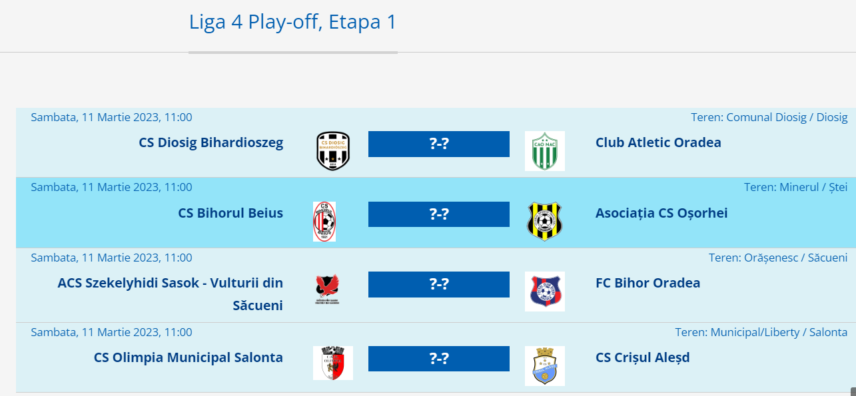Click the CS Diosig Bihardioszeg team crest
856x396 pixels.
click(333, 151)
